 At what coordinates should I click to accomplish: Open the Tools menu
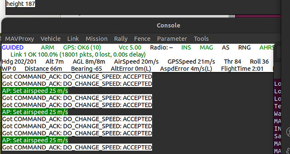click(201, 38)
